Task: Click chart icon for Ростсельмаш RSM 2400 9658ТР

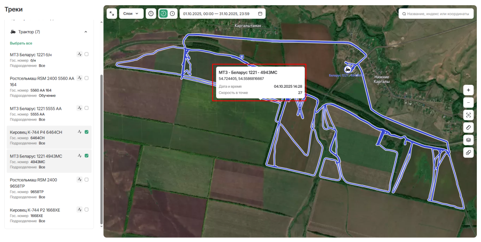Action: (80, 179)
